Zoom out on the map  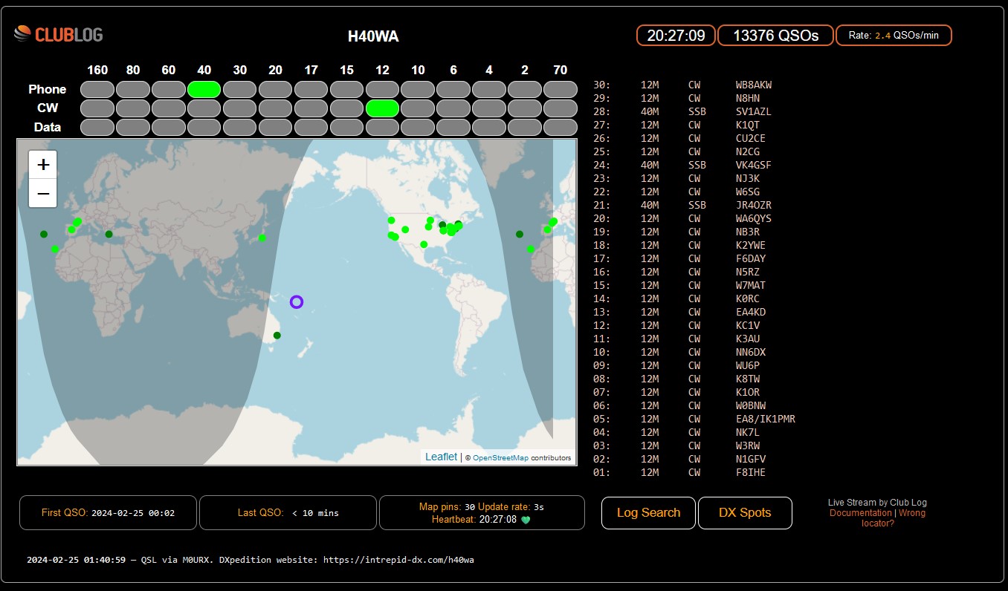tap(43, 194)
